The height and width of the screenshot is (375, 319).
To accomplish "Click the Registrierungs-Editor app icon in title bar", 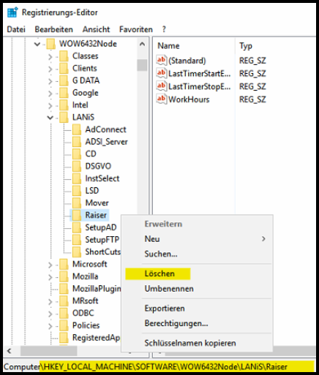I will (12, 12).
